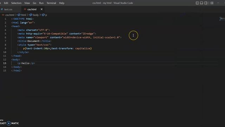Click the "text/css" type value
The width and height of the screenshot is (225, 127).
(43, 45)
